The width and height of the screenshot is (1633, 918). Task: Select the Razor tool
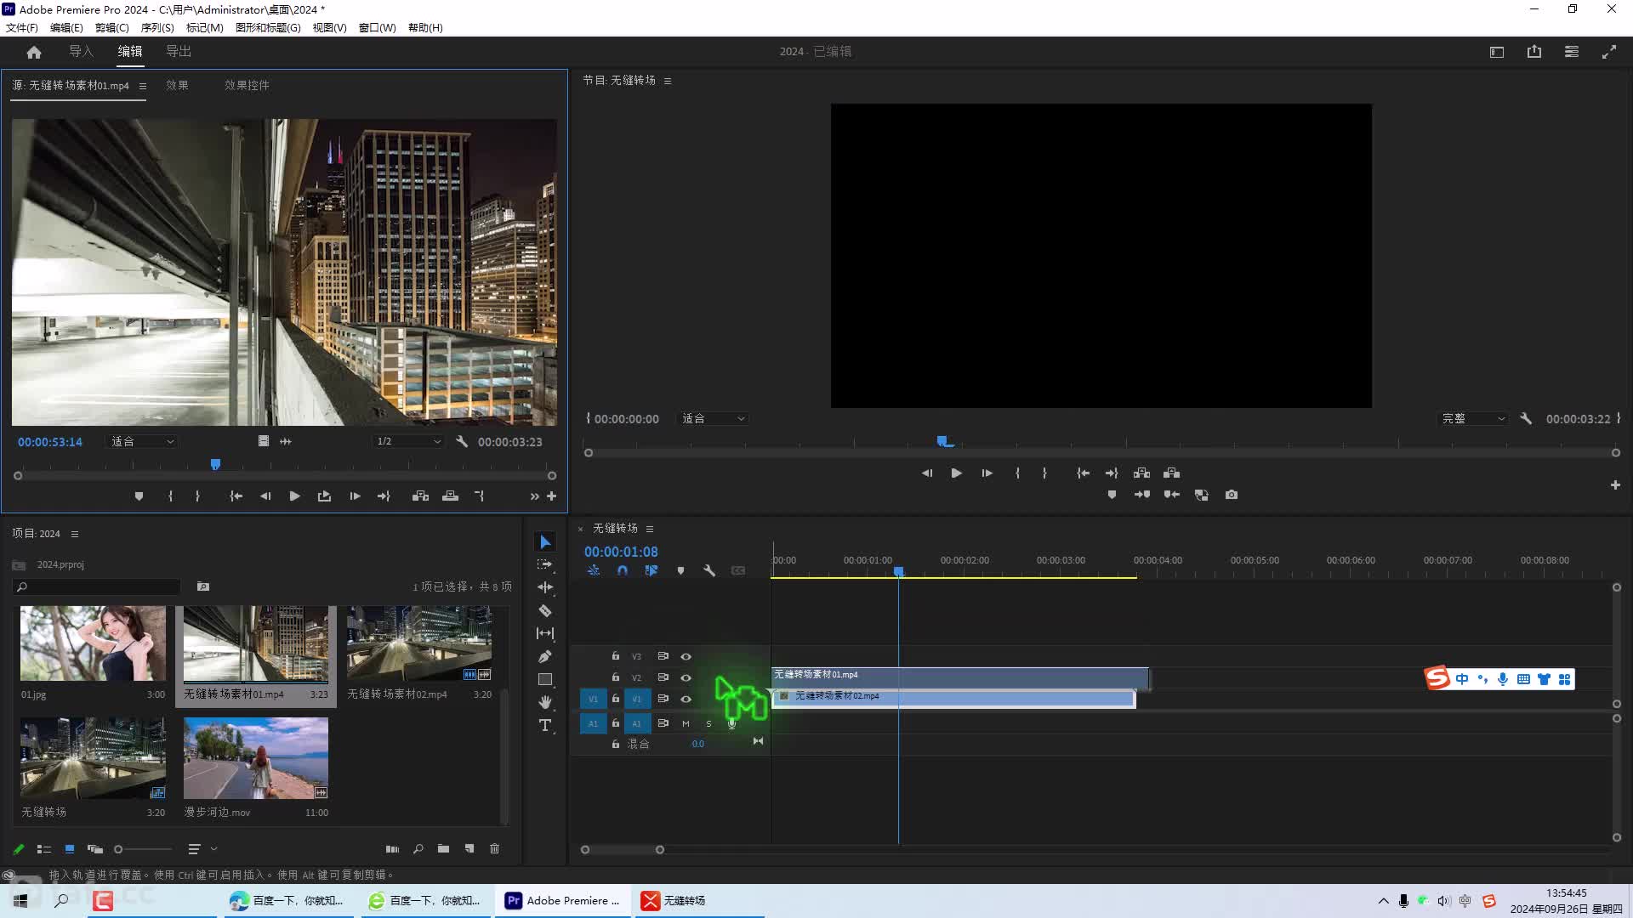coord(545,610)
